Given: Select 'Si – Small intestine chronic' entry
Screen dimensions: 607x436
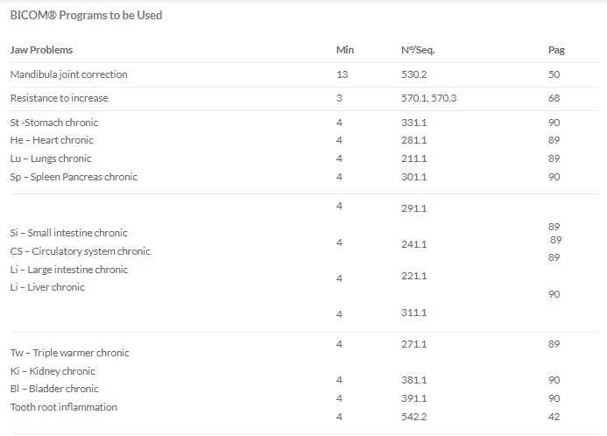Looking at the screenshot, I should coord(68,233).
